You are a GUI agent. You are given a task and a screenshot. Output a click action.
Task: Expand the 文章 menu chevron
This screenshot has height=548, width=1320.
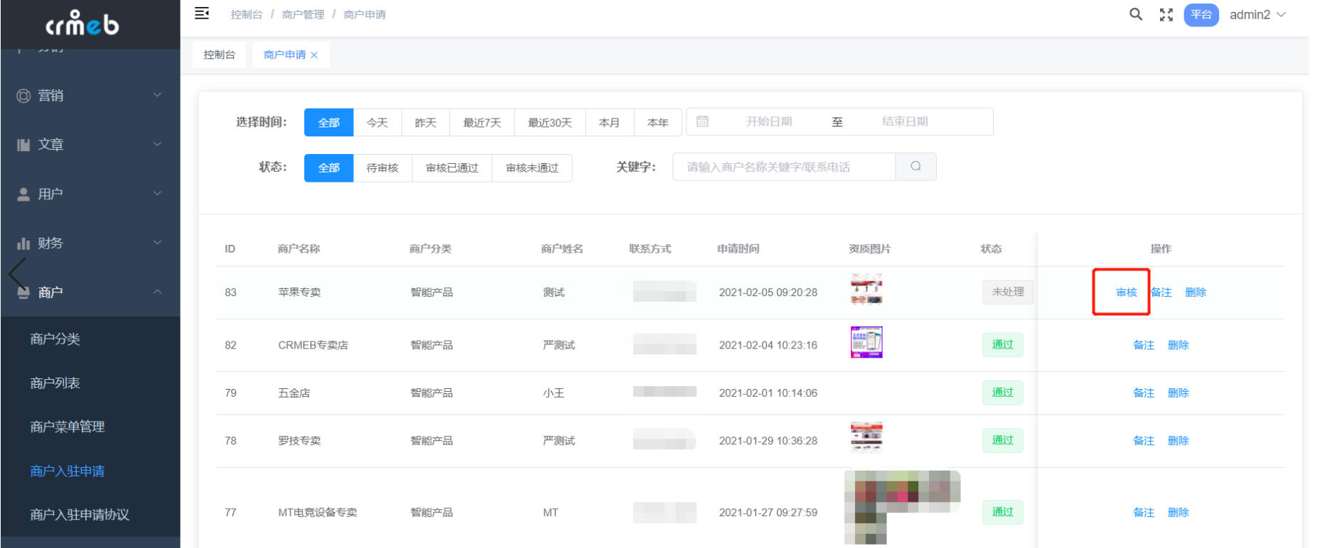158,144
